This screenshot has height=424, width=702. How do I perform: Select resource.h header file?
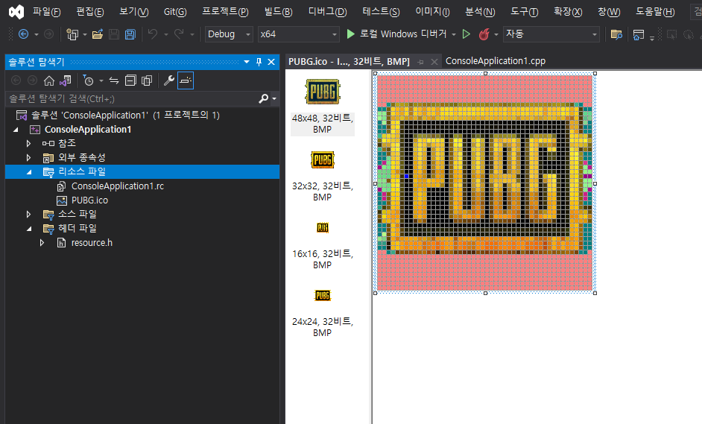point(92,243)
